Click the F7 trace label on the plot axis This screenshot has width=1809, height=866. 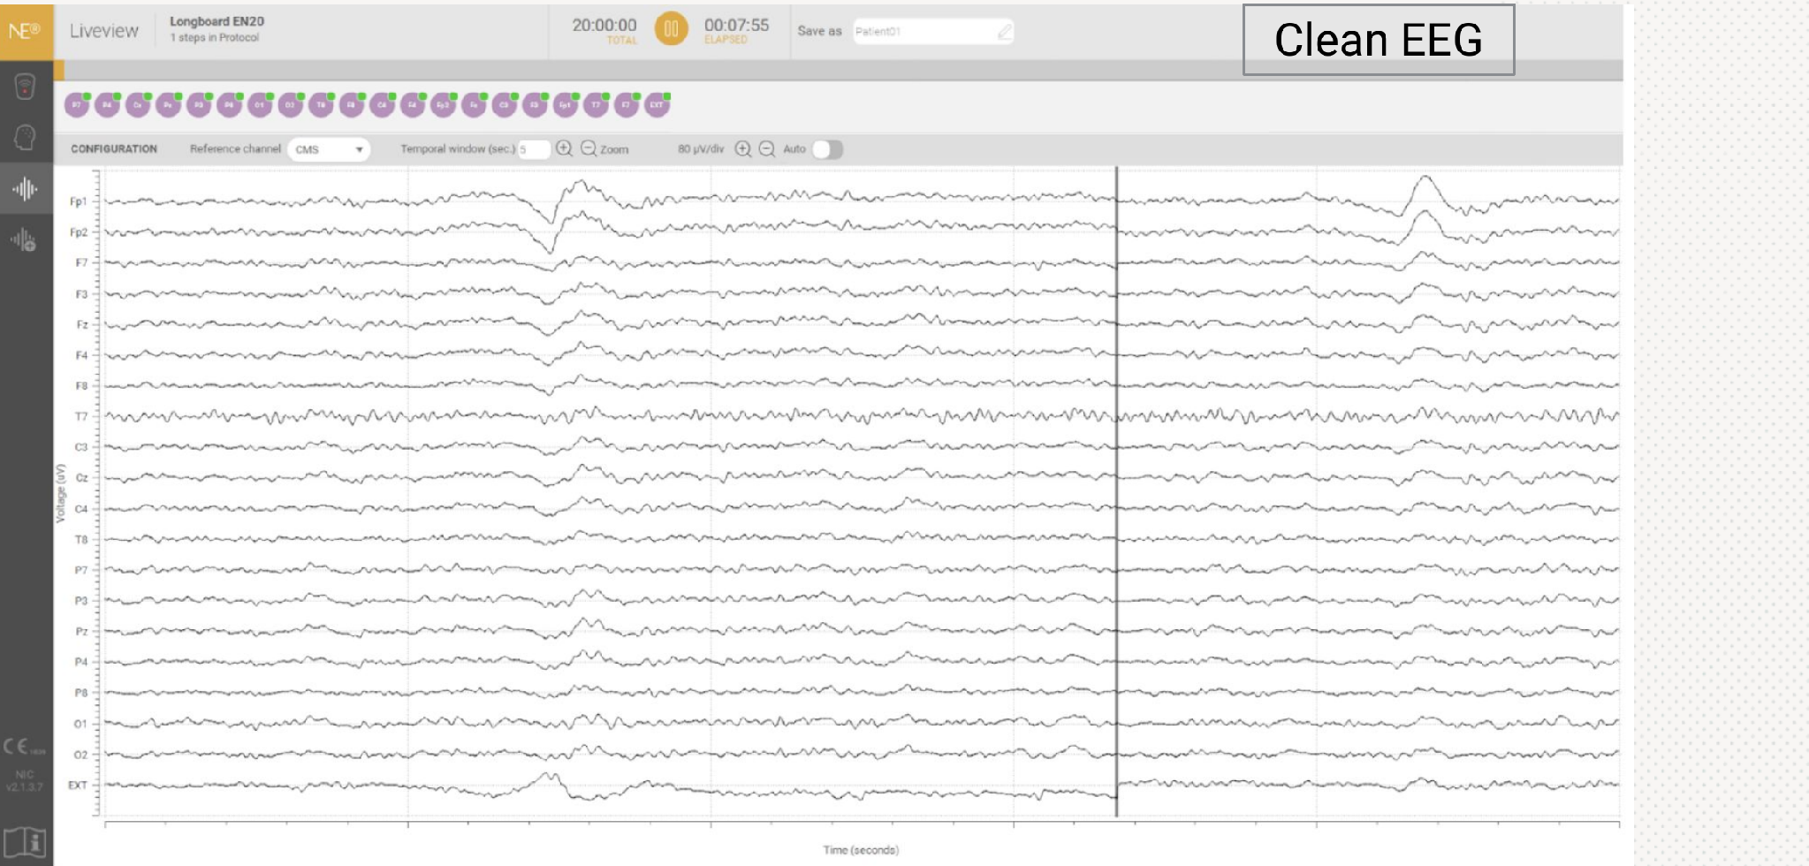81,263
